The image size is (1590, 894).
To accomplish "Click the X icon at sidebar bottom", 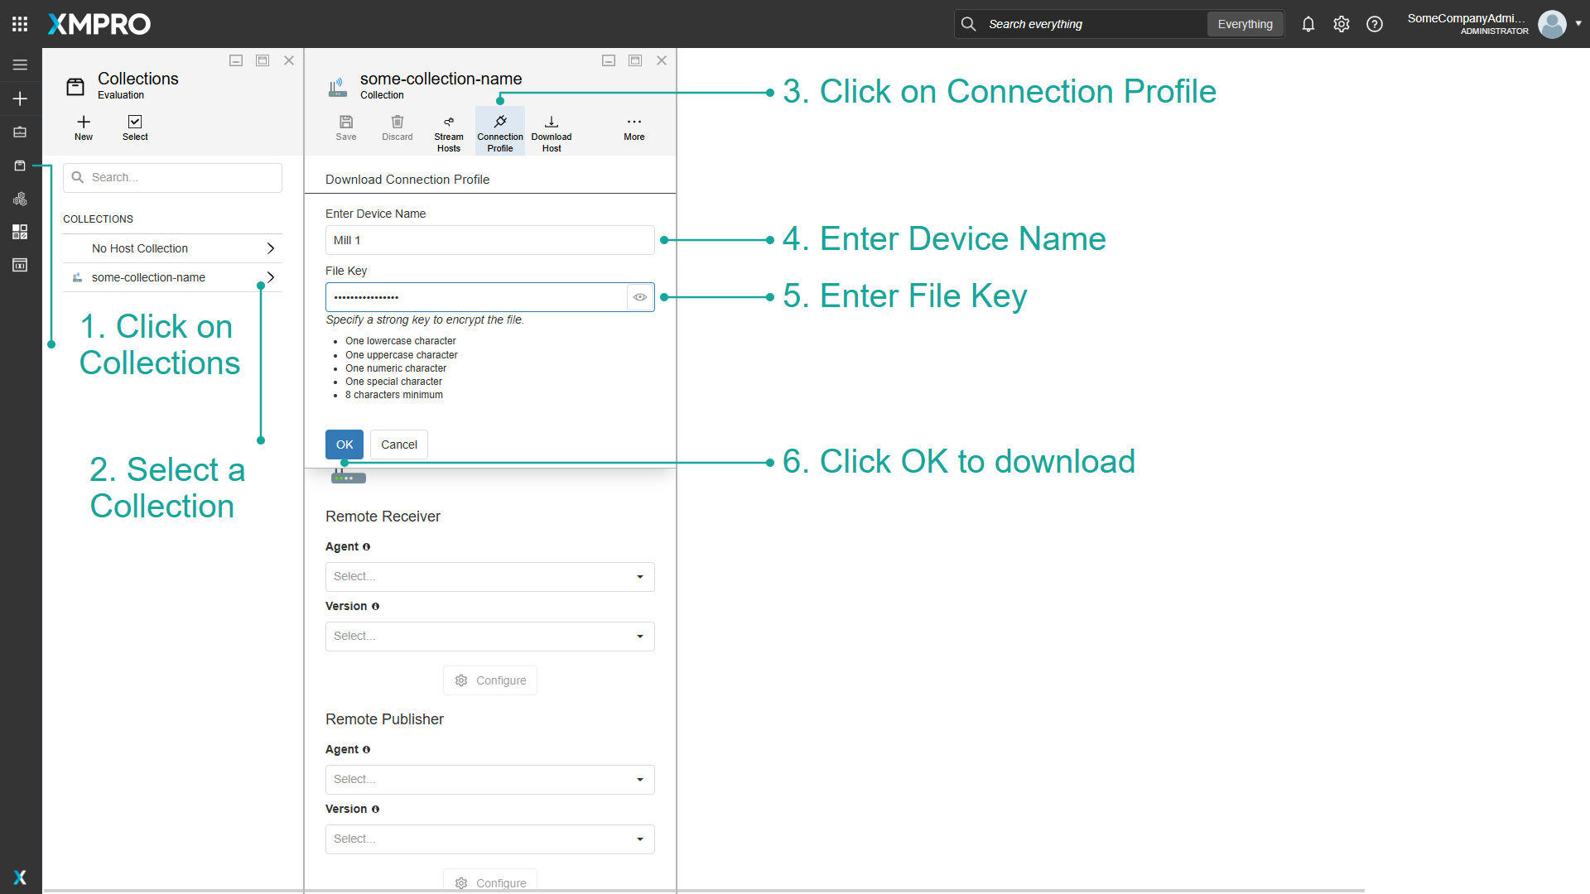I will coord(20,877).
